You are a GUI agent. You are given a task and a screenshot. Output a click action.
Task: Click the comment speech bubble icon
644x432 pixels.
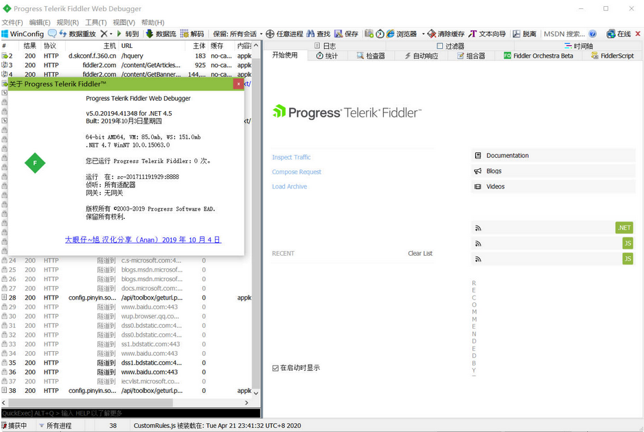[x=52, y=34]
